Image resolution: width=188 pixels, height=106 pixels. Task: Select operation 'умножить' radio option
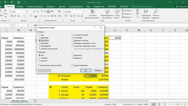(x=73, y=55)
